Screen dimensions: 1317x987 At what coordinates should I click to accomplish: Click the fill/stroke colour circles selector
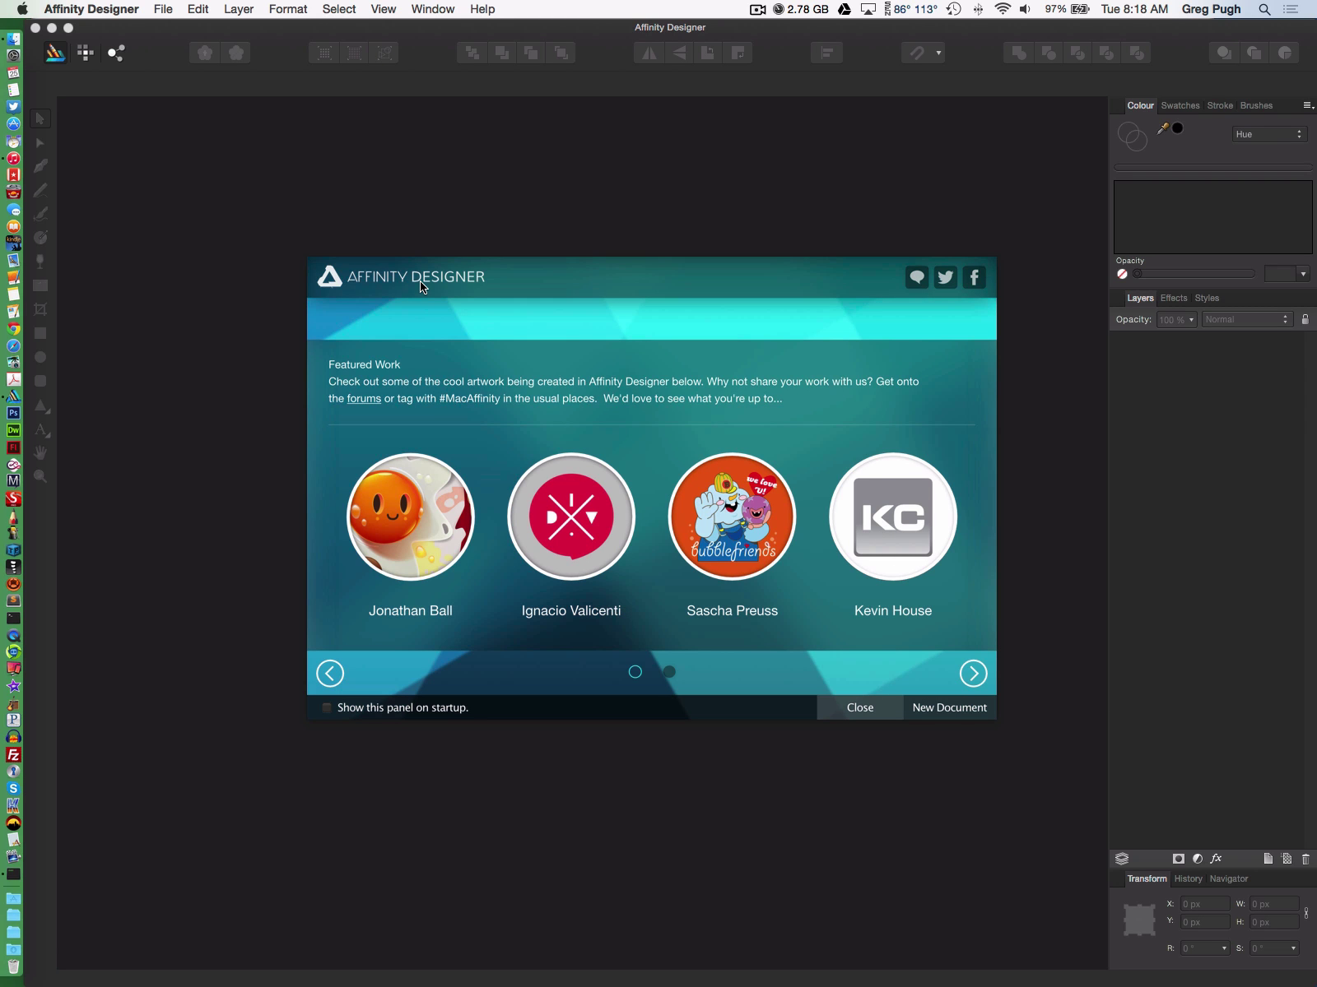pos(1132,136)
